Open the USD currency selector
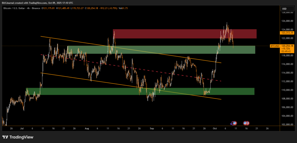Screen dimensions: 297x143 pyautogui.click(x=284, y=9)
